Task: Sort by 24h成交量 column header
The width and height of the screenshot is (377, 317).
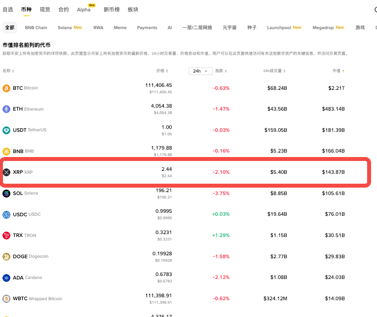Action: 275,71
